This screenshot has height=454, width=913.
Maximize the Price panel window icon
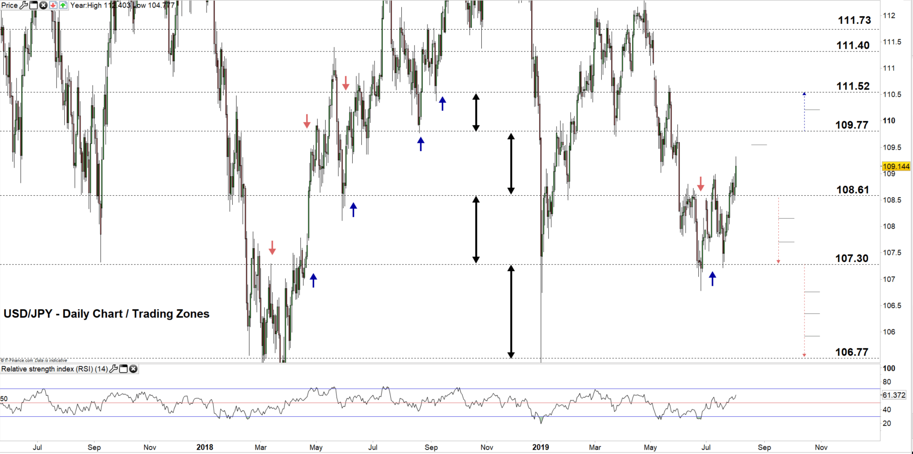(34, 5)
